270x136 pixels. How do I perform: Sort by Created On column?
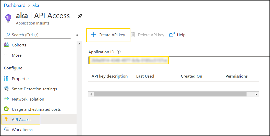(191, 76)
